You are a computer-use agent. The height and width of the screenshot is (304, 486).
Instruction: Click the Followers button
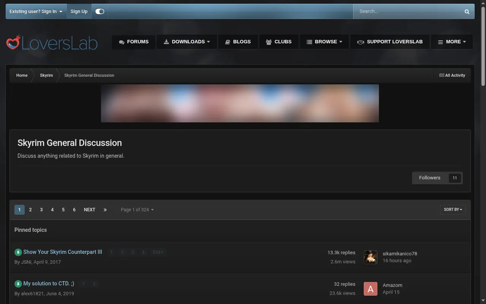(437, 178)
